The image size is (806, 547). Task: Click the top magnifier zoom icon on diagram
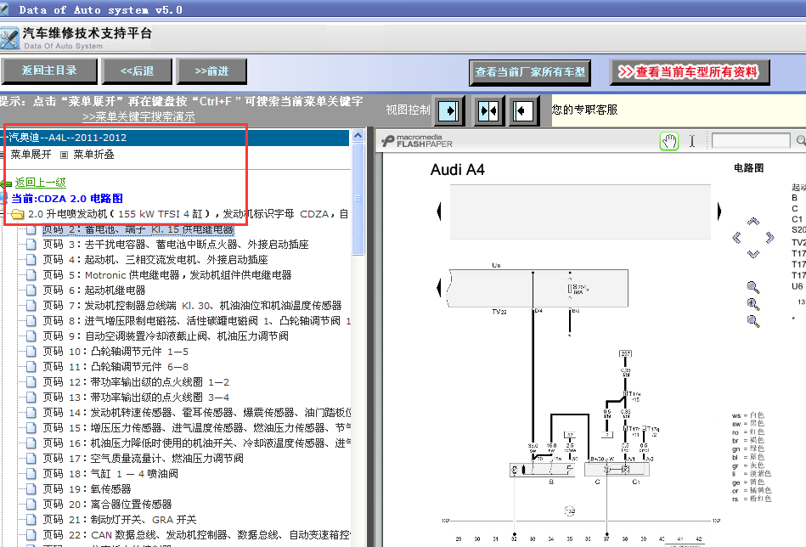coord(753,287)
